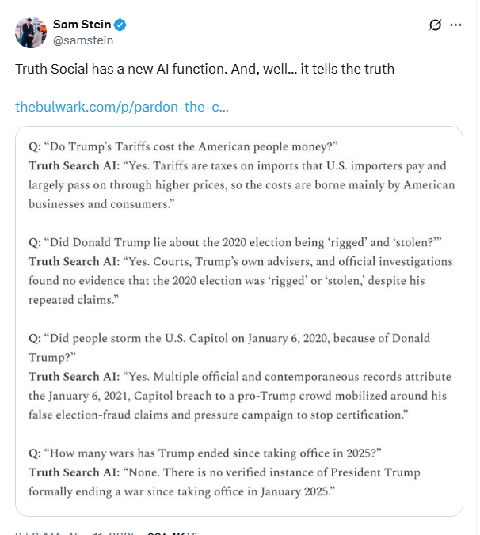This screenshot has width=480, height=535.
Task: Click the 'repeated claims' line in the image
Action: [74, 300]
